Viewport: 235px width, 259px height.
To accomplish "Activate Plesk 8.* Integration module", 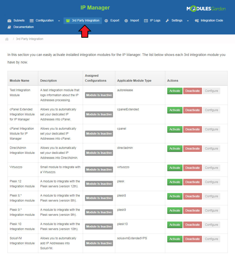I will click(x=175, y=196).
